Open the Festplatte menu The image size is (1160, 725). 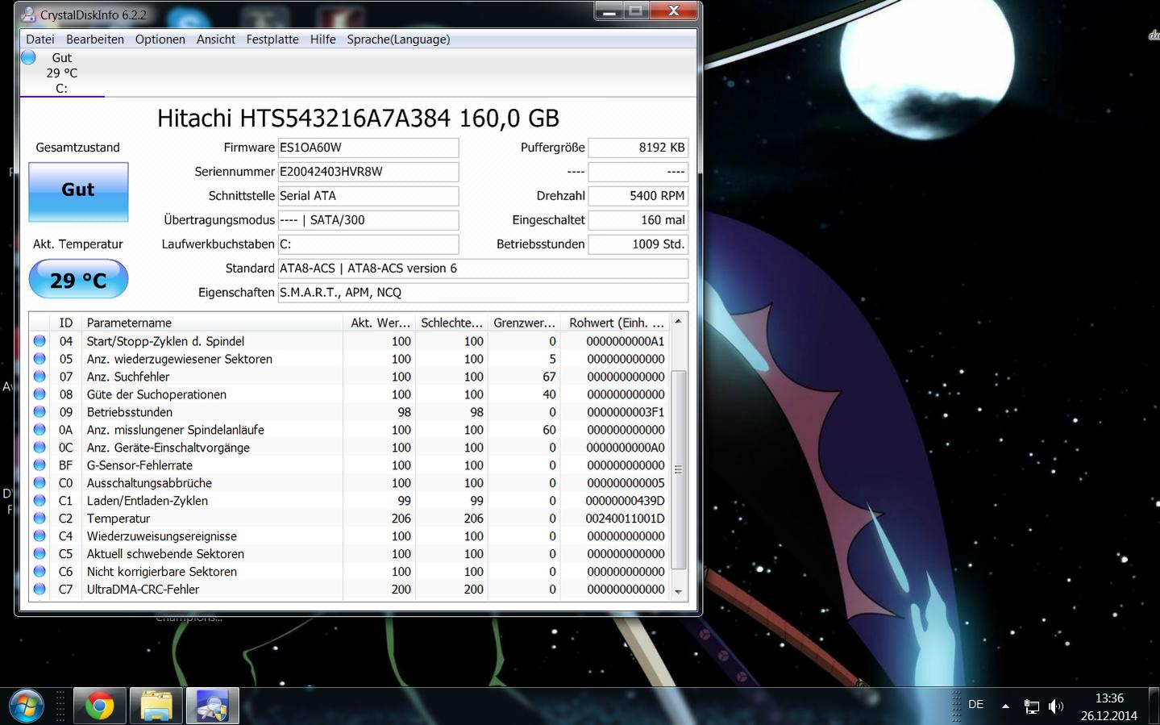point(272,40)
